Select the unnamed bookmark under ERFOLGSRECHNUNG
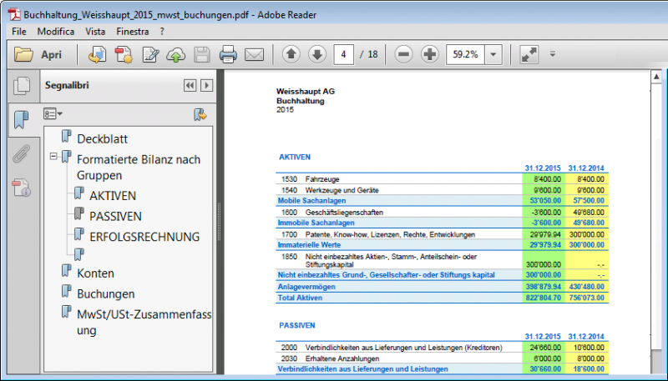The width and height of the screenshot is (668, 381). tap(79, 254)
